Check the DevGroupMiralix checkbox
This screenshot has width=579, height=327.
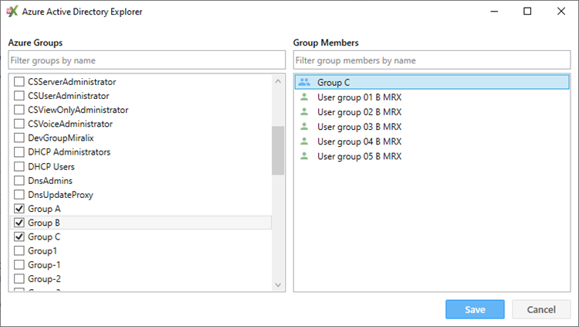point(19,138)
